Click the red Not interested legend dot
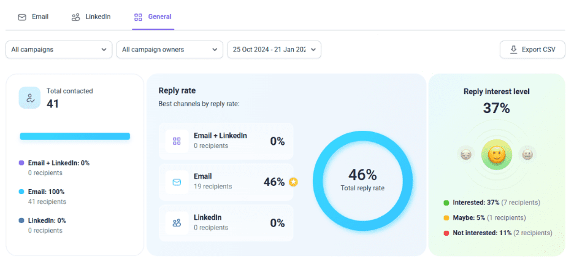 click(x=446, y=233)
